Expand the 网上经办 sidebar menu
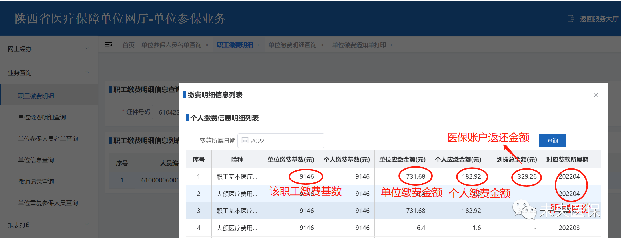Screen dimensions: 621x238 click(x=49, y=49)
